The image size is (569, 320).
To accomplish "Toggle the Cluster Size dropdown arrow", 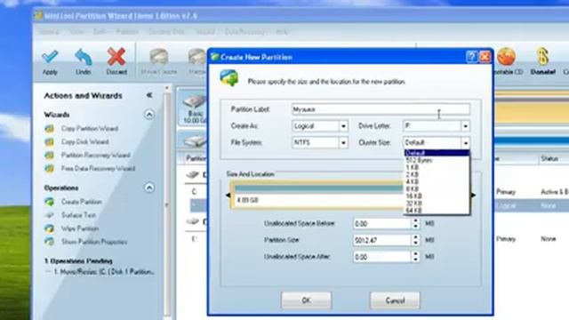I will click(x=466, y=142).
